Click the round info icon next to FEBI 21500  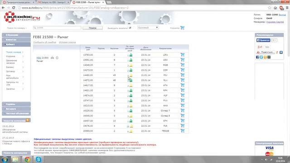click(57, 58)
